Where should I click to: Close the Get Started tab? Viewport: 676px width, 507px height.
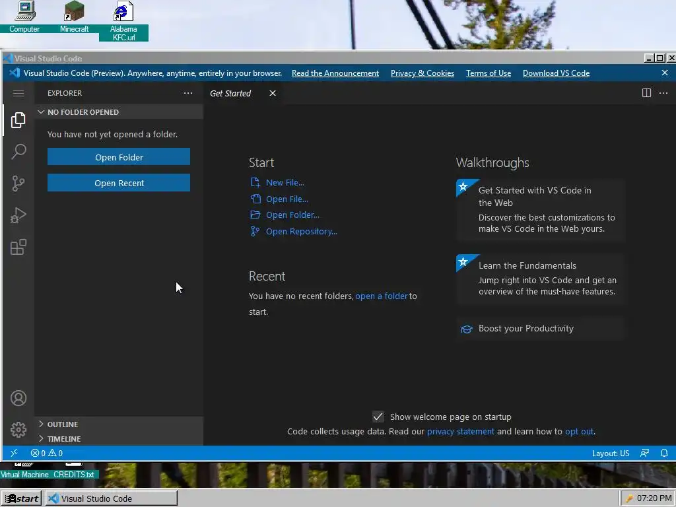point(273,93)
